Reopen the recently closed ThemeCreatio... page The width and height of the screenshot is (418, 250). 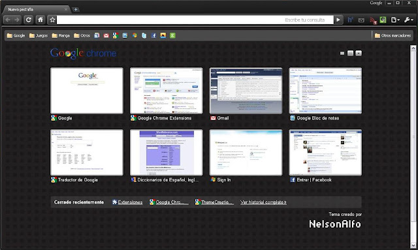[214, 202]
